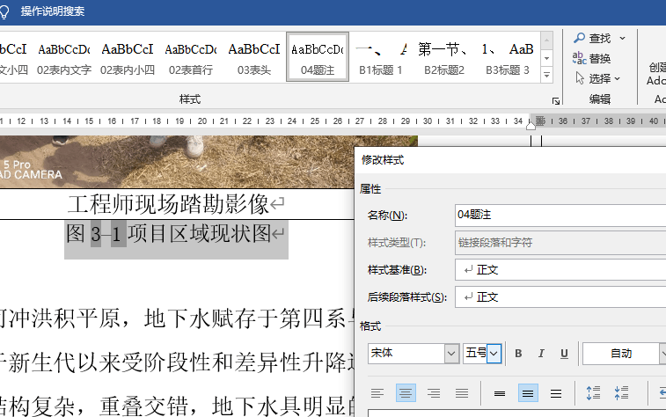Increase paragraph spacing icon

(593, 393)
